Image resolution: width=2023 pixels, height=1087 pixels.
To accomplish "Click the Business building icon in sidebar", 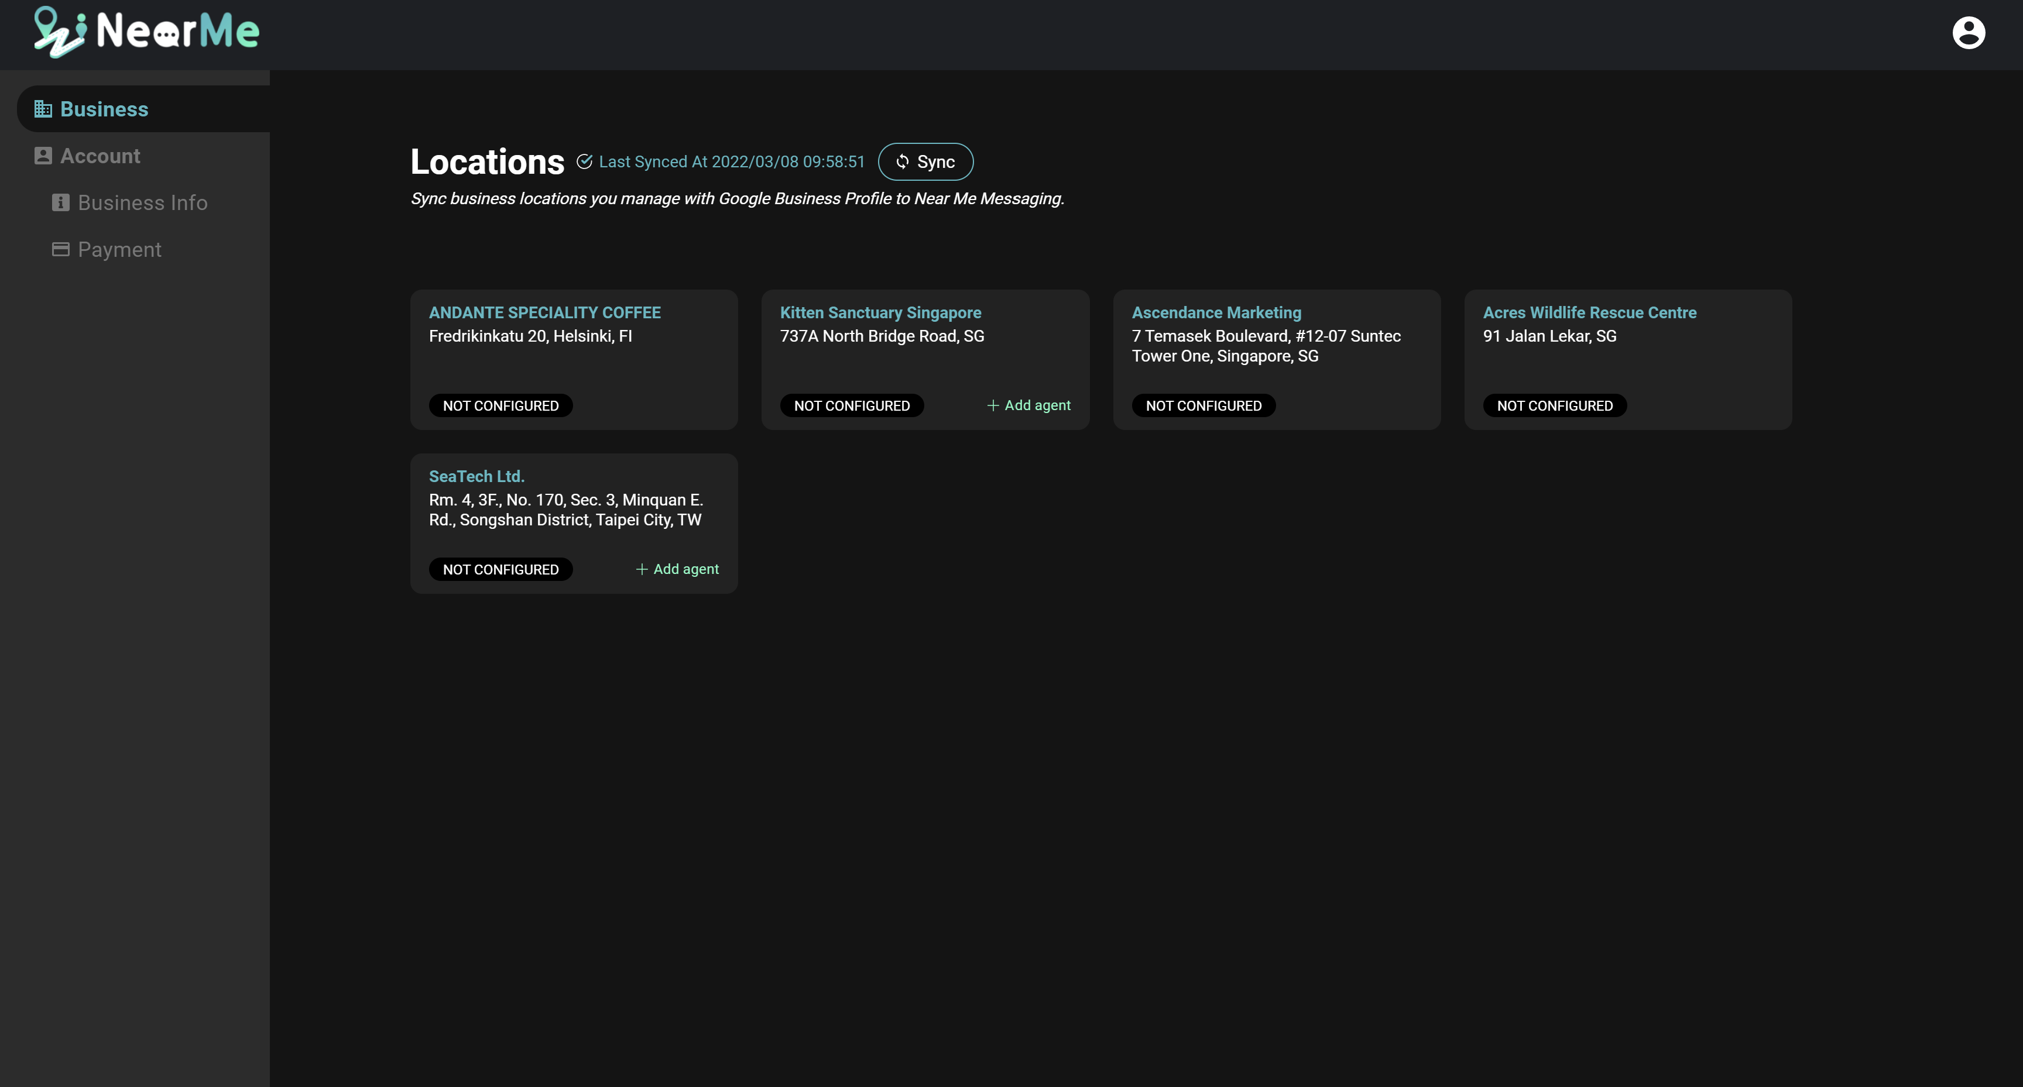I will pos(43,109).
